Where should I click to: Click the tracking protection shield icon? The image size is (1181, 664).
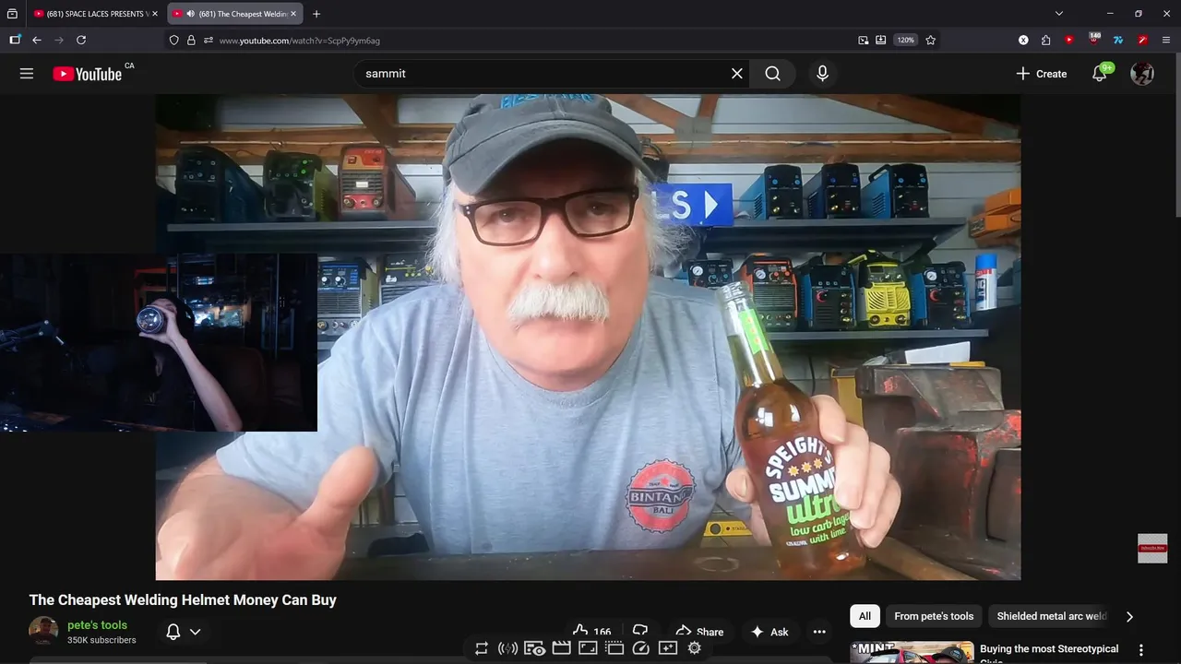coord(173,40)
